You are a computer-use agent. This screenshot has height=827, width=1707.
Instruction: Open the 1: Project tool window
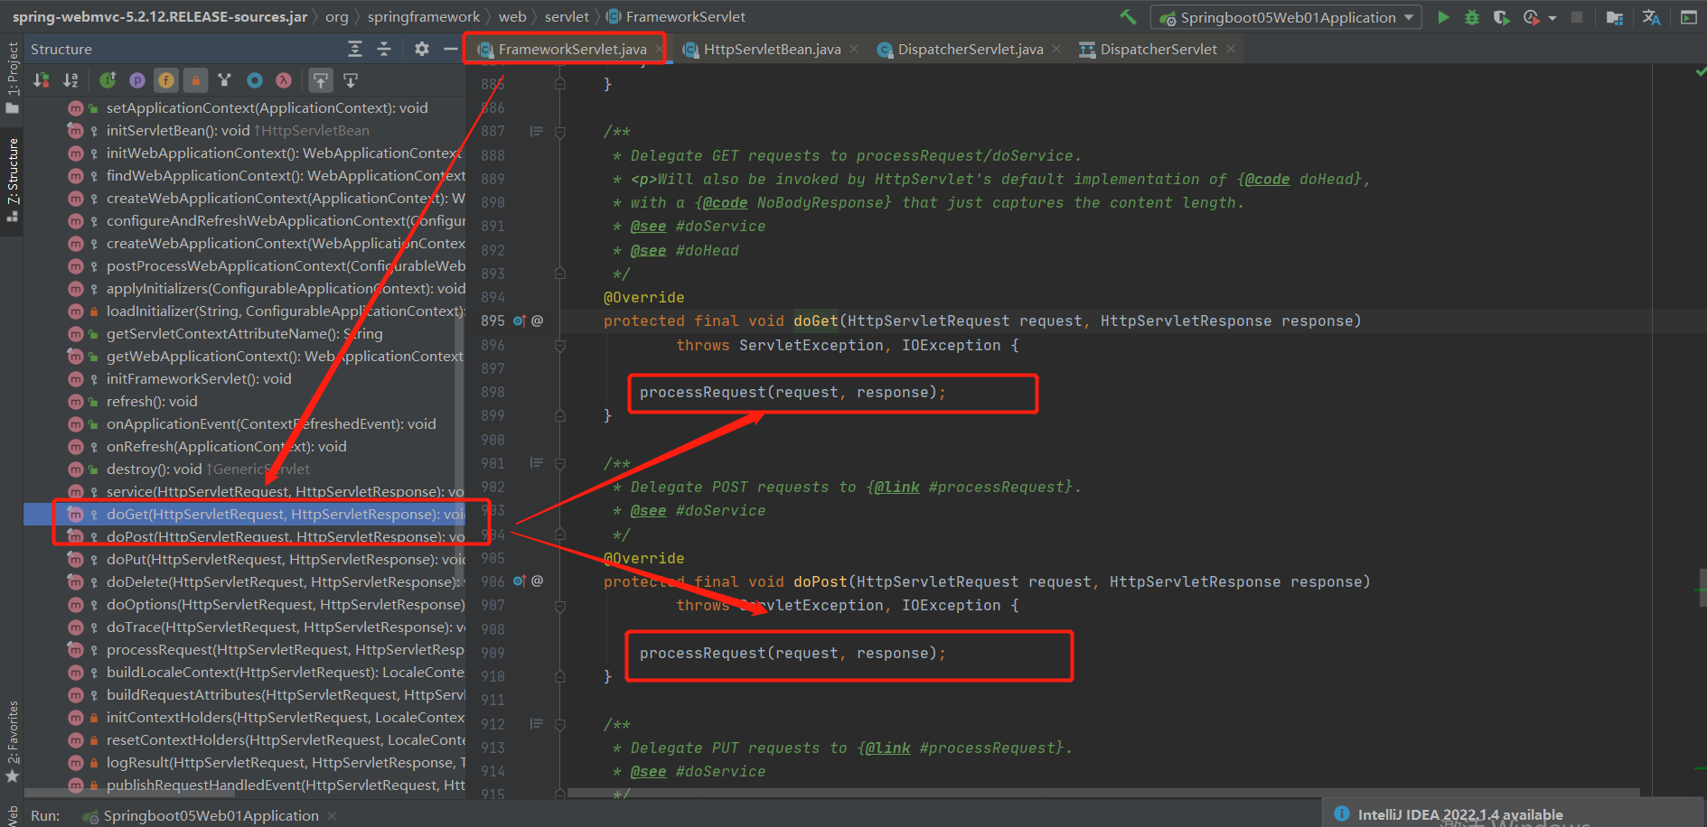12,78
